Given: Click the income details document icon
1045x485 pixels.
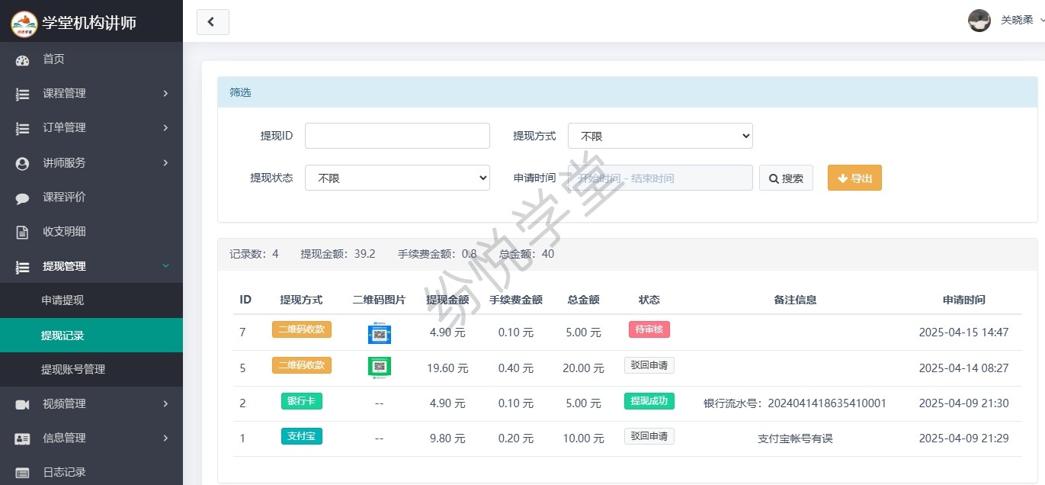Looking at the screenshot, I should pyautogui.click(x=22, y=232).
